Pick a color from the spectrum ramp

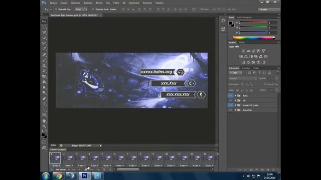253,38
